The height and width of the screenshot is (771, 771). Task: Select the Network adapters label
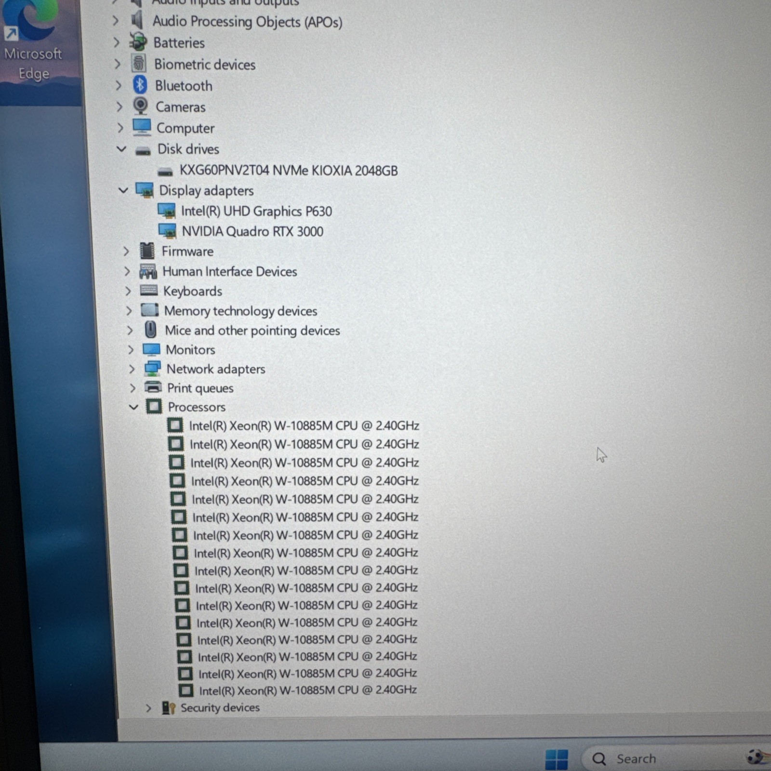(x=216, y=369)
